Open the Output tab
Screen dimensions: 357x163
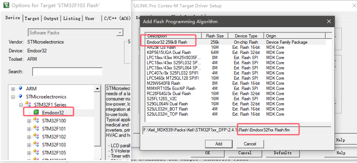pos(51,18)
